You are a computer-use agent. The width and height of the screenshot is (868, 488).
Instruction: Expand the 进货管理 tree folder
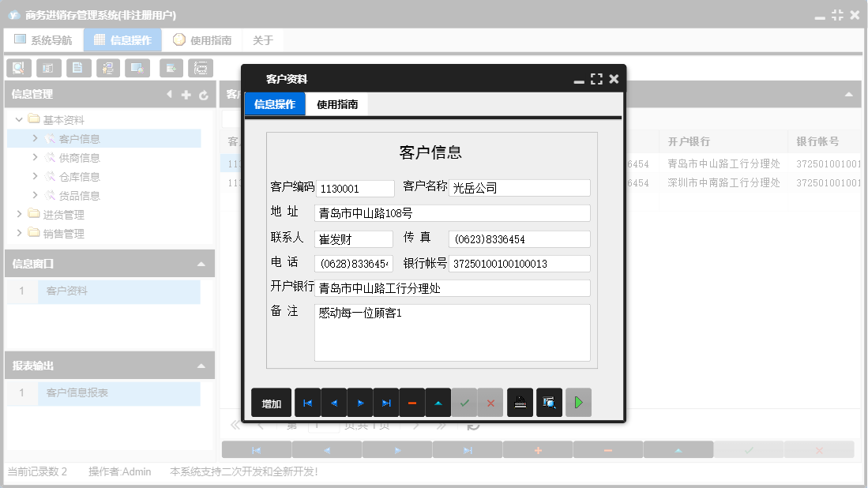20,215
